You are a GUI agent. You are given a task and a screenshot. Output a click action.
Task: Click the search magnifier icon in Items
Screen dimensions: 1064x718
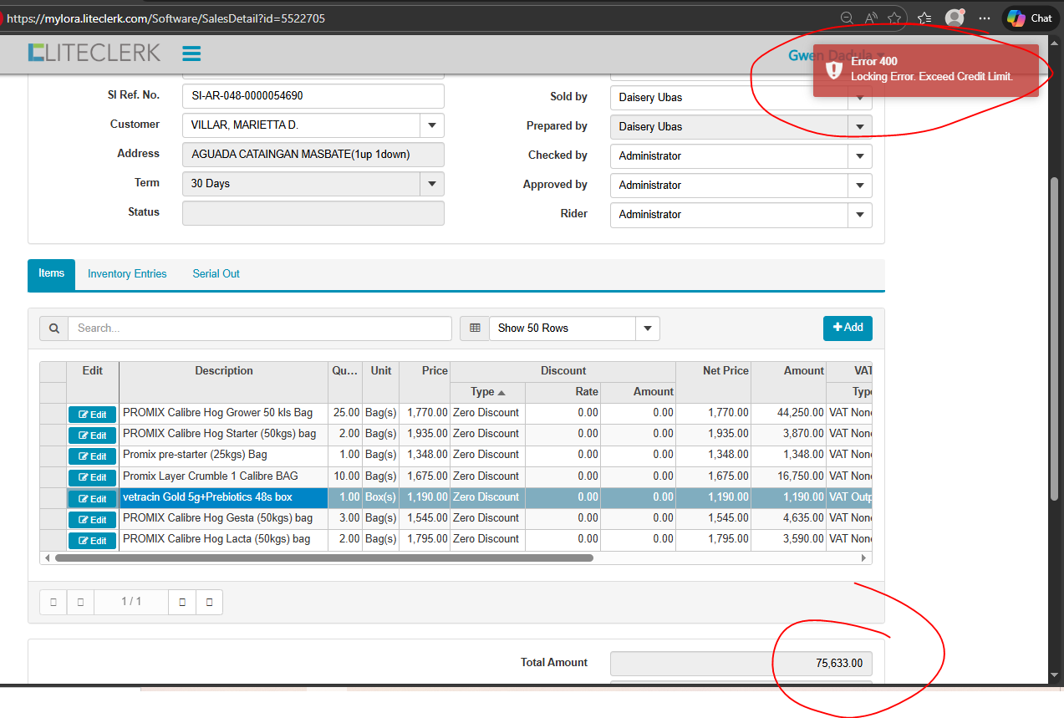pos(53,328)
